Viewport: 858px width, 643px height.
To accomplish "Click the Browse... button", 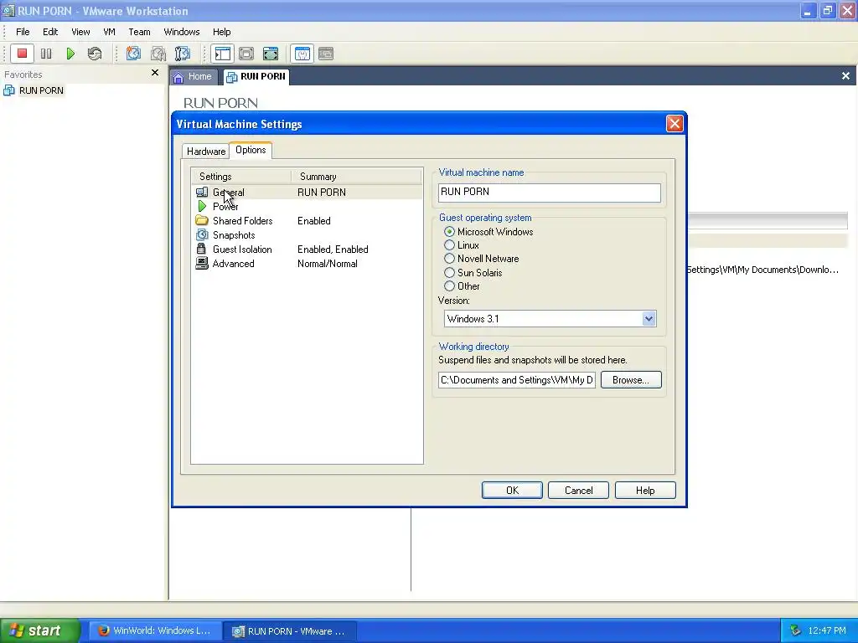I will coord(631,380).
